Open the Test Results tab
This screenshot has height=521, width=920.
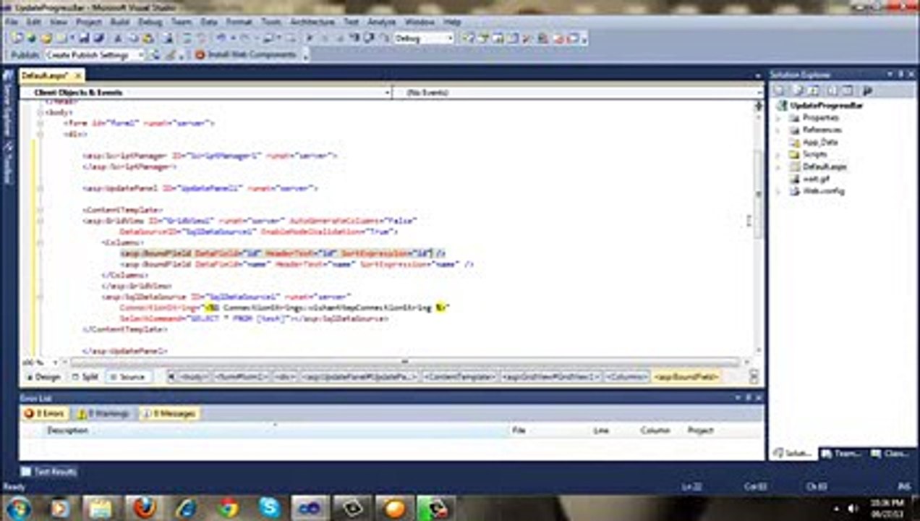pyautogui.click(x=49, y=472)
